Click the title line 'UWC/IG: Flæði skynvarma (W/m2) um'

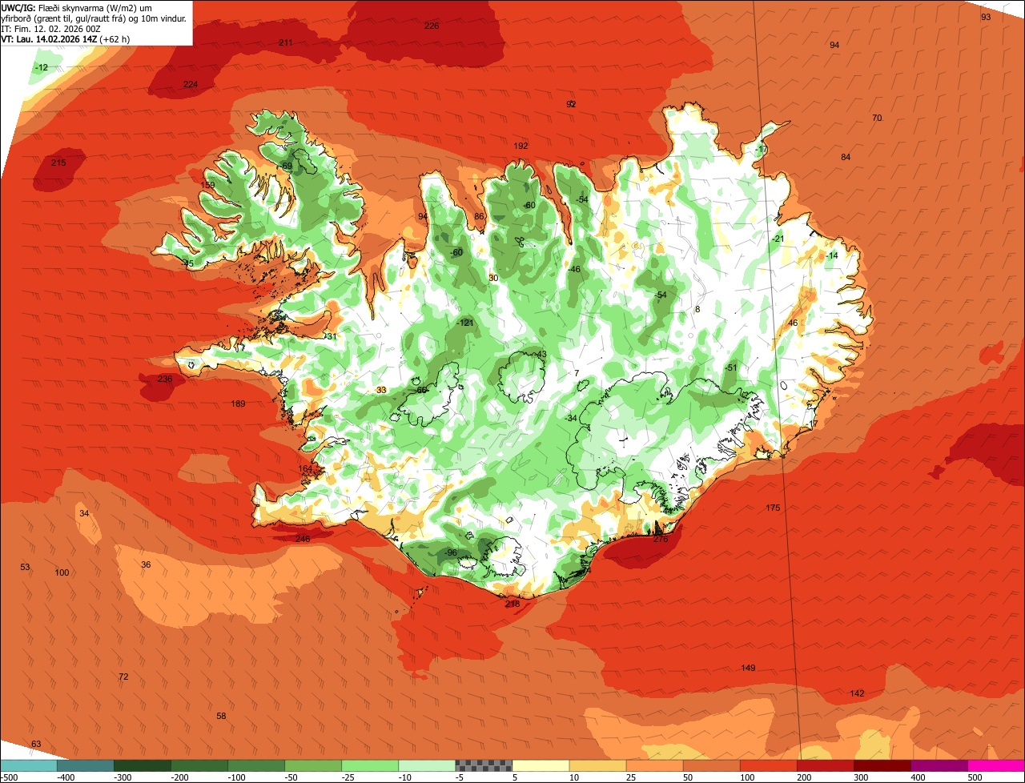pyautogui.click(x=77, y=7)
